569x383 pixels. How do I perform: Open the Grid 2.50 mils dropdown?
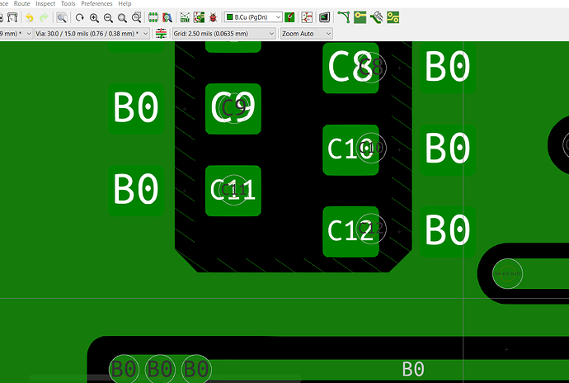[224, 34]
